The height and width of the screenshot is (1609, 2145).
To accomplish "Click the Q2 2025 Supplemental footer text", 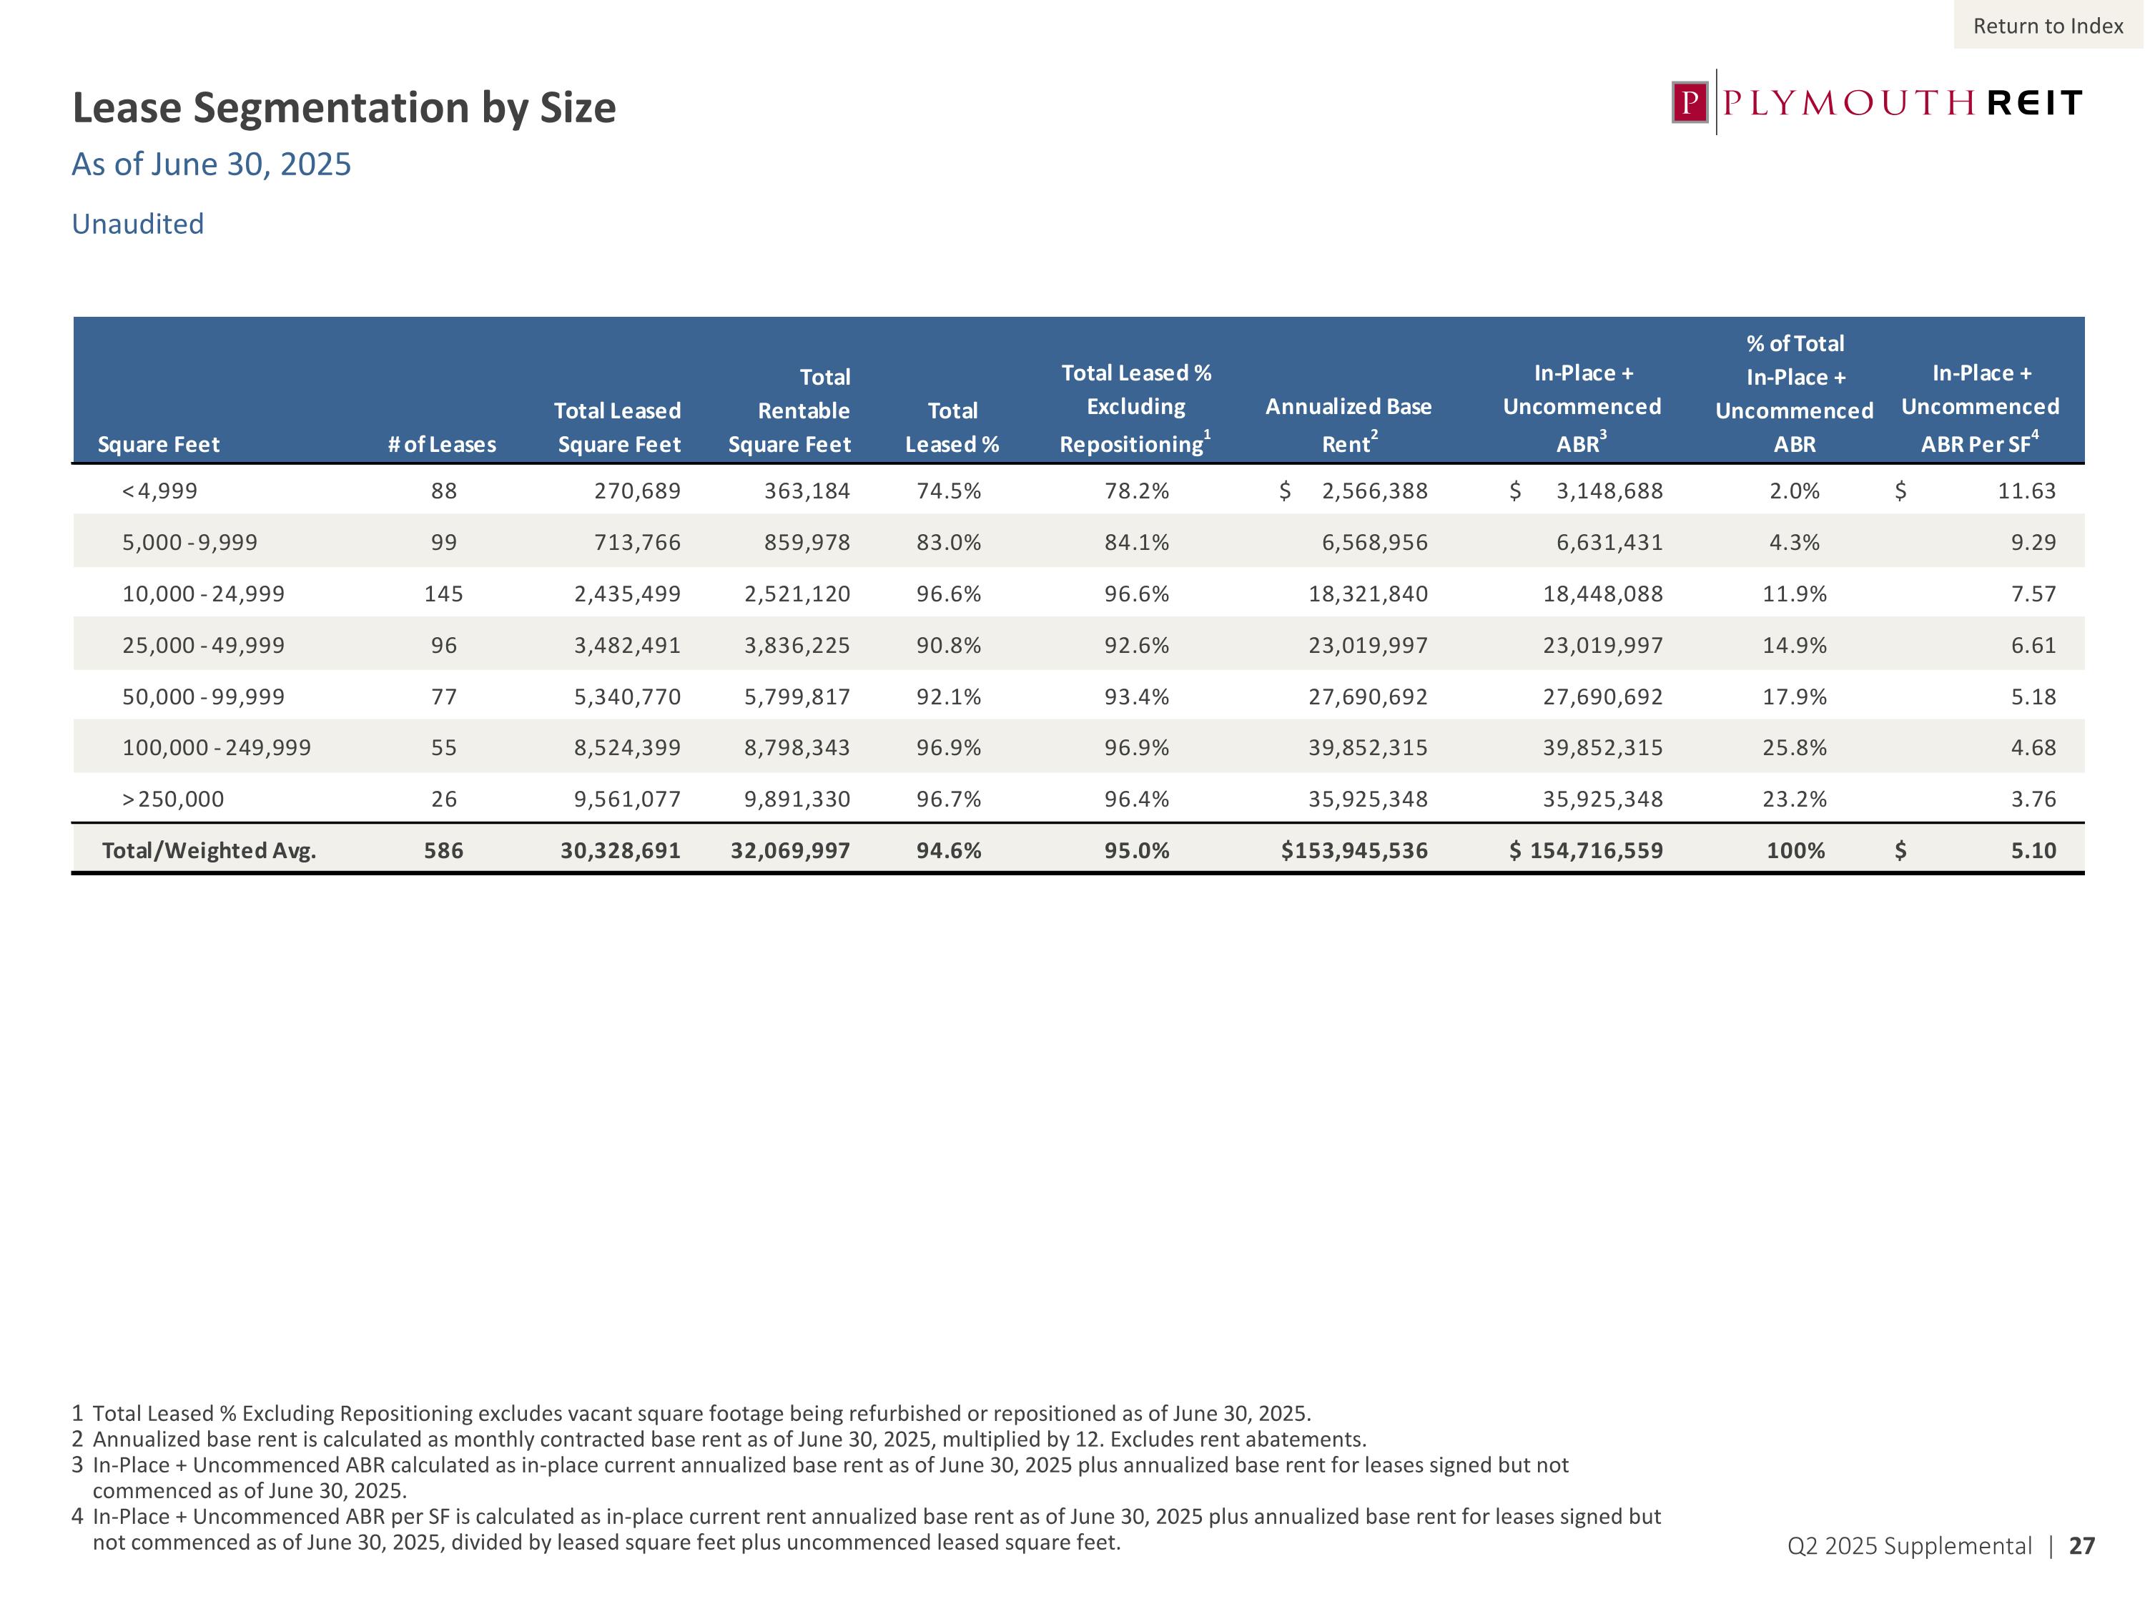I will (1908, 1546).
